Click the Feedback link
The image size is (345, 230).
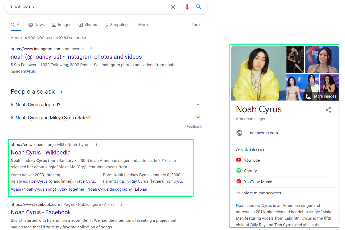tap(194, 127)
